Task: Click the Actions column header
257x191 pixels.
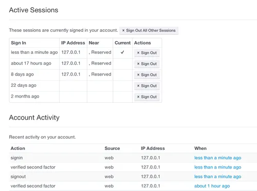Action: pyautogui.click(x=142, y=43)
